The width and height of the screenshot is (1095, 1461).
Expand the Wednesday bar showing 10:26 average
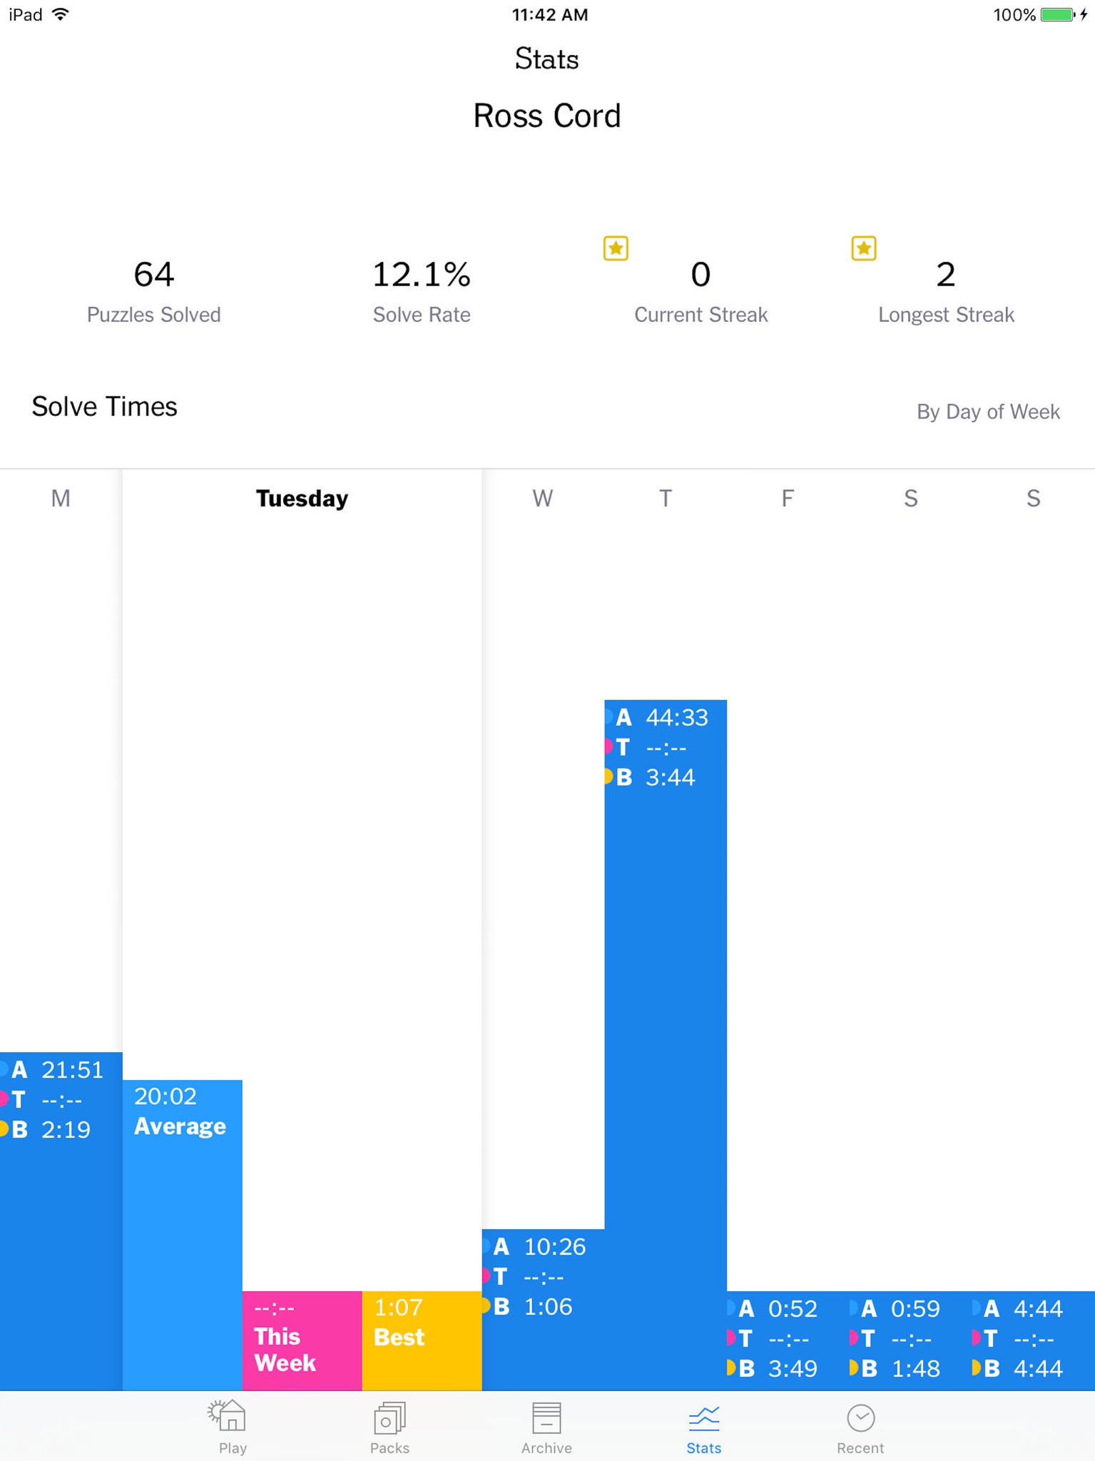click(x=543, y=1310)
